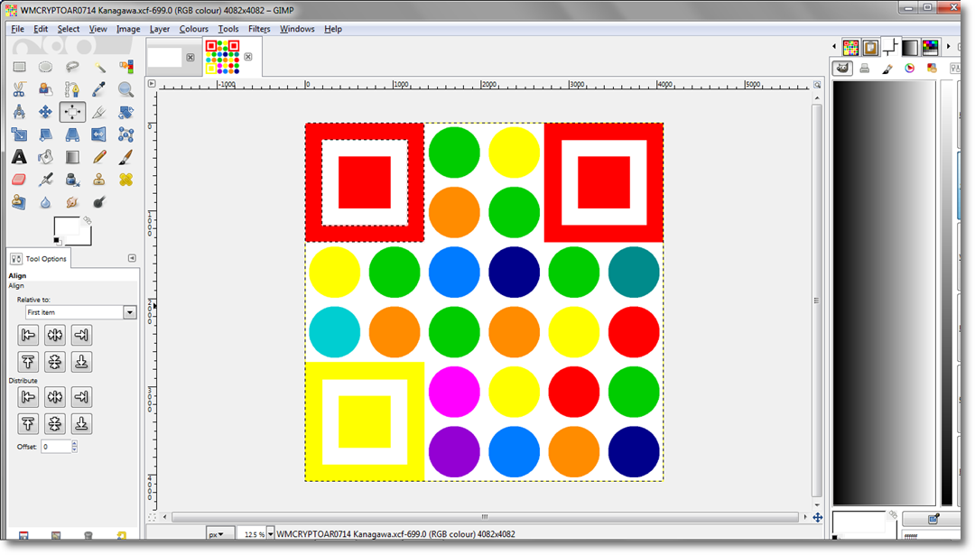975x555 pixels.
Task: Show next tabs with the right dock arrow
Action: 948,47
